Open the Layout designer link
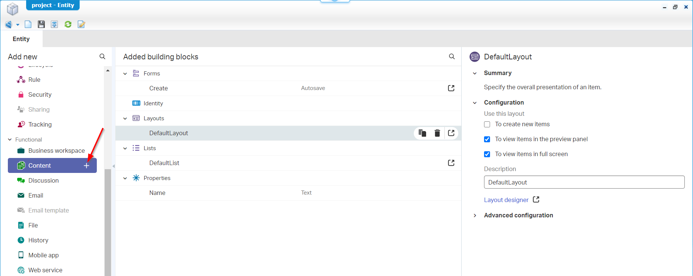This screenshot has width=693, height=276. [x=506, y=200]
